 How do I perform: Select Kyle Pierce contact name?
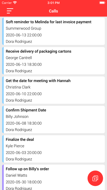[x=15, y=146]
